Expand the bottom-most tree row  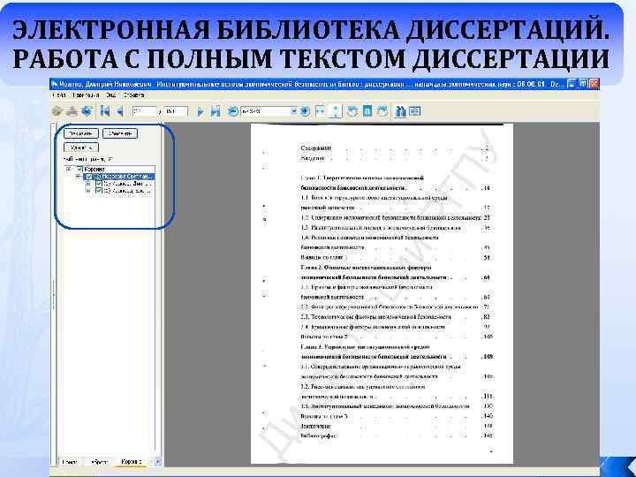[88, 191]
